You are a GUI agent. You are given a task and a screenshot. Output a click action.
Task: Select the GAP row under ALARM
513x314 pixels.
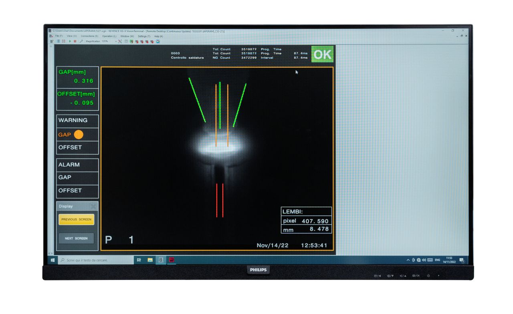[77, 177]
